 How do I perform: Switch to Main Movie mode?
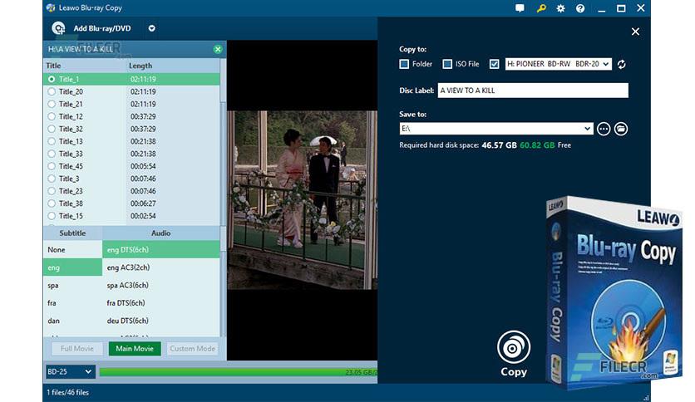[x=135, y=349]
